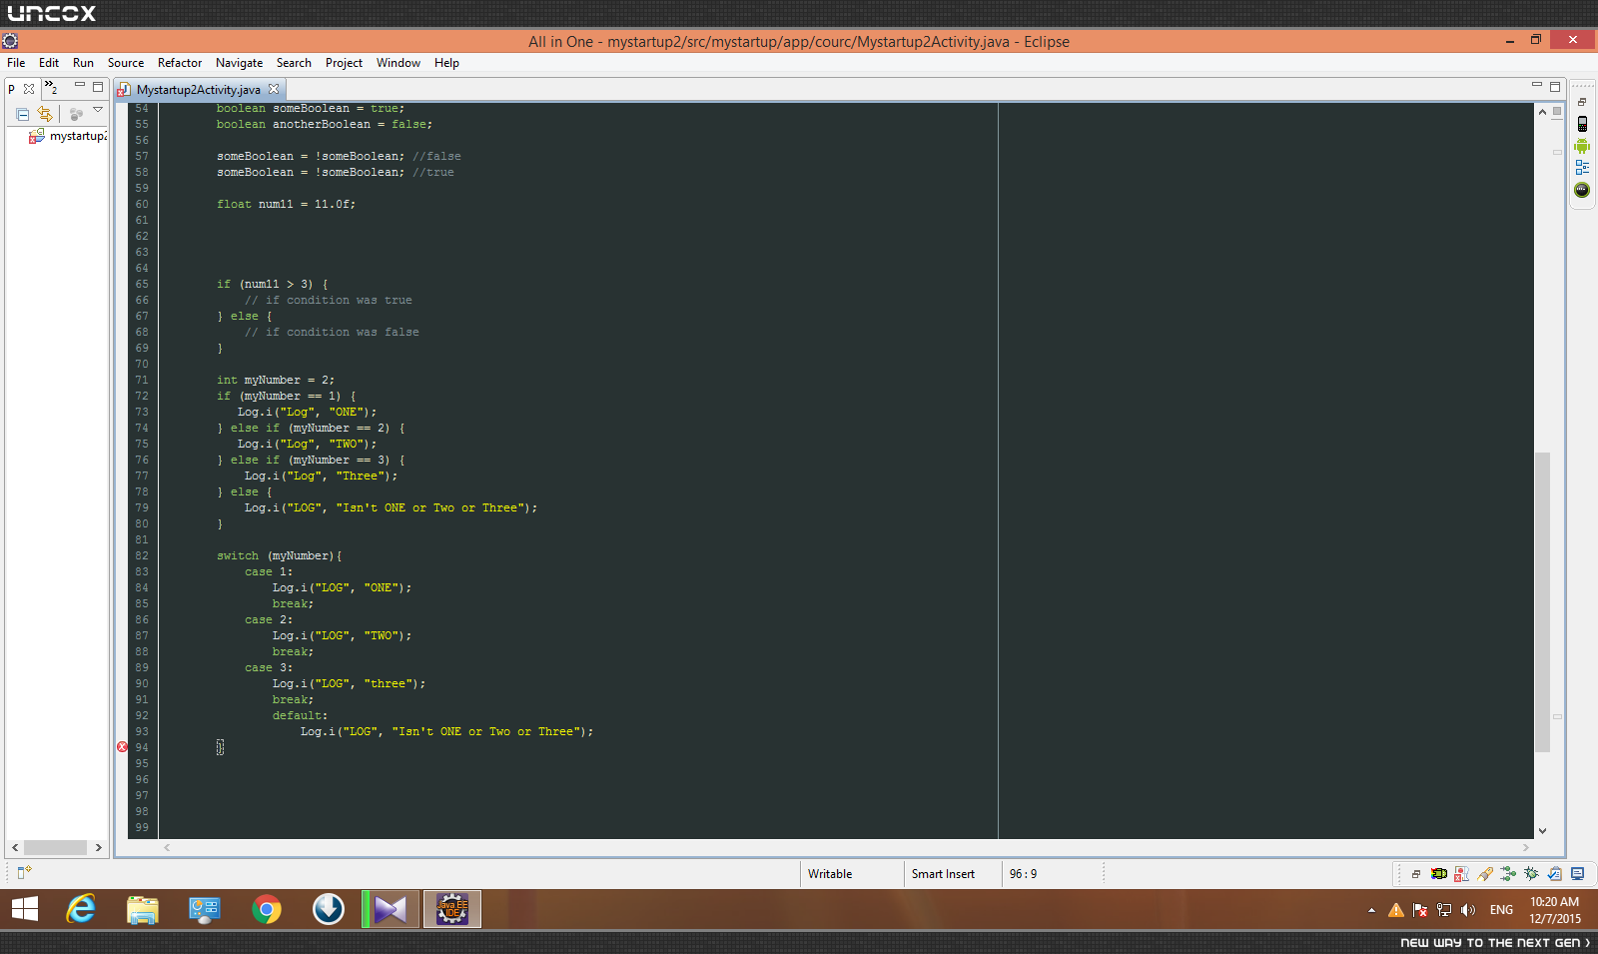Open File Explorer from taskbar

pos(143,909)
